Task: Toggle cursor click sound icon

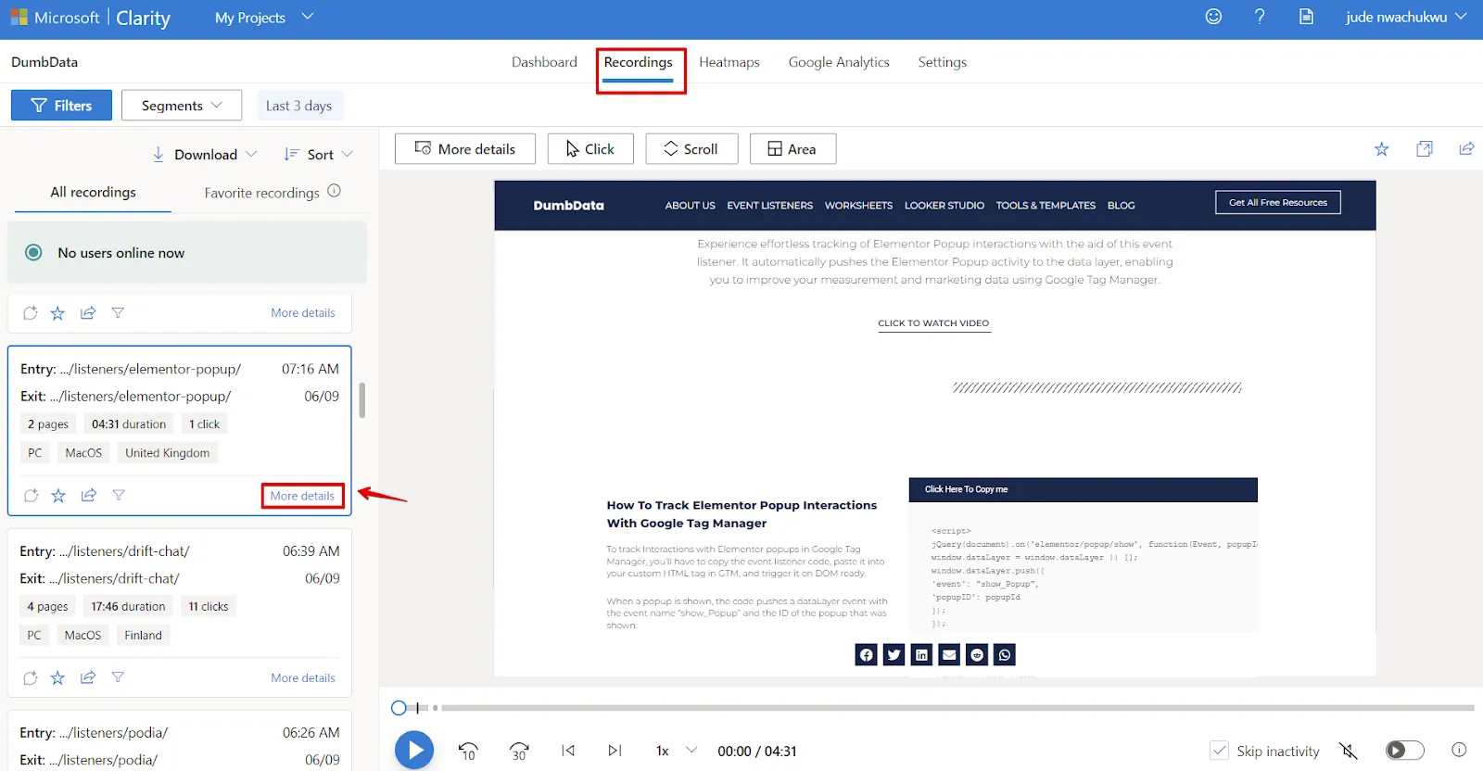Action: pyautogui.click(x=1349, y=751)
